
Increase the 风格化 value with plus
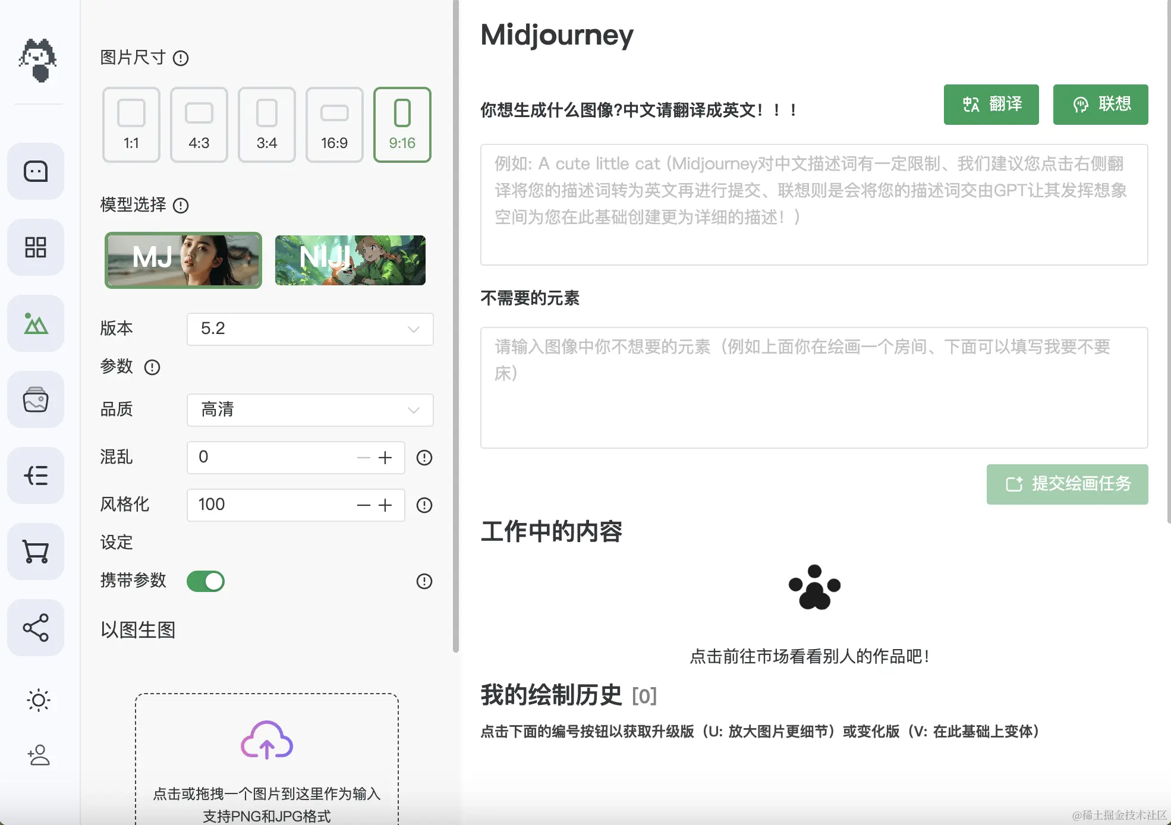click(385, 505)
